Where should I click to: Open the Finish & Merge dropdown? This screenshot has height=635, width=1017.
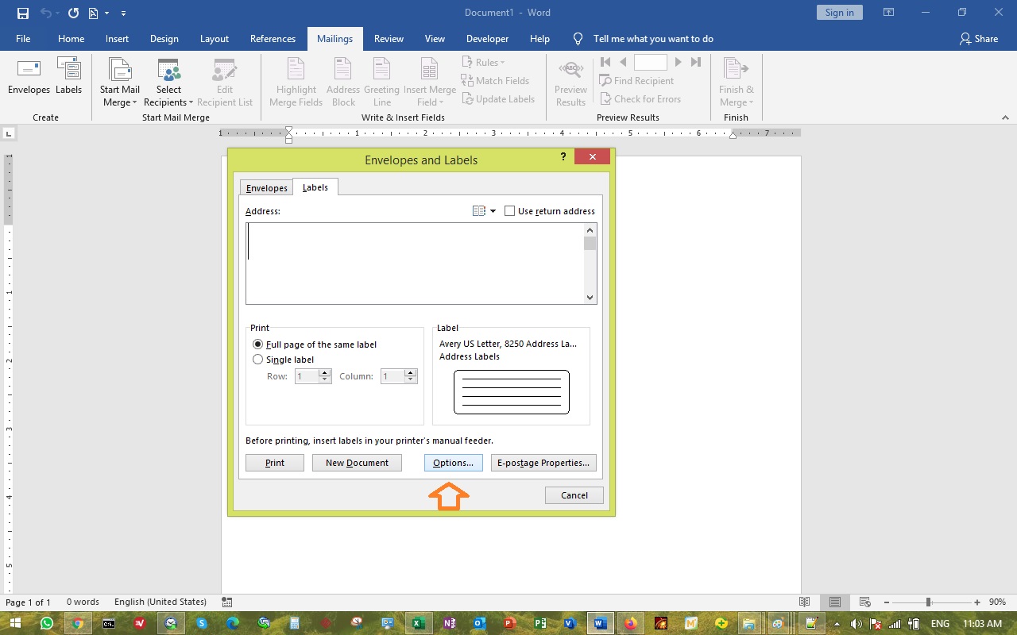point(737,83)
